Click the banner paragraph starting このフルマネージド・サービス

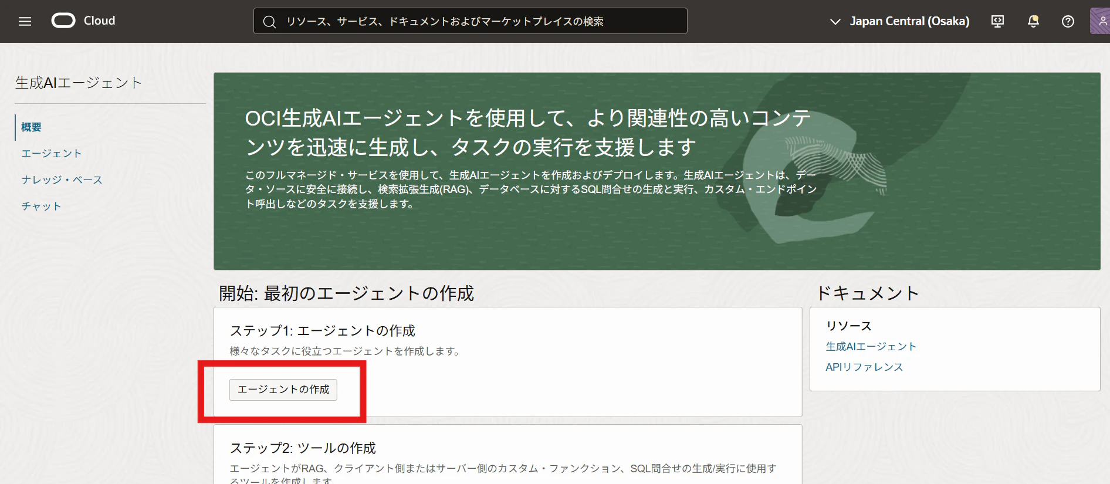(x=531, y=189)
